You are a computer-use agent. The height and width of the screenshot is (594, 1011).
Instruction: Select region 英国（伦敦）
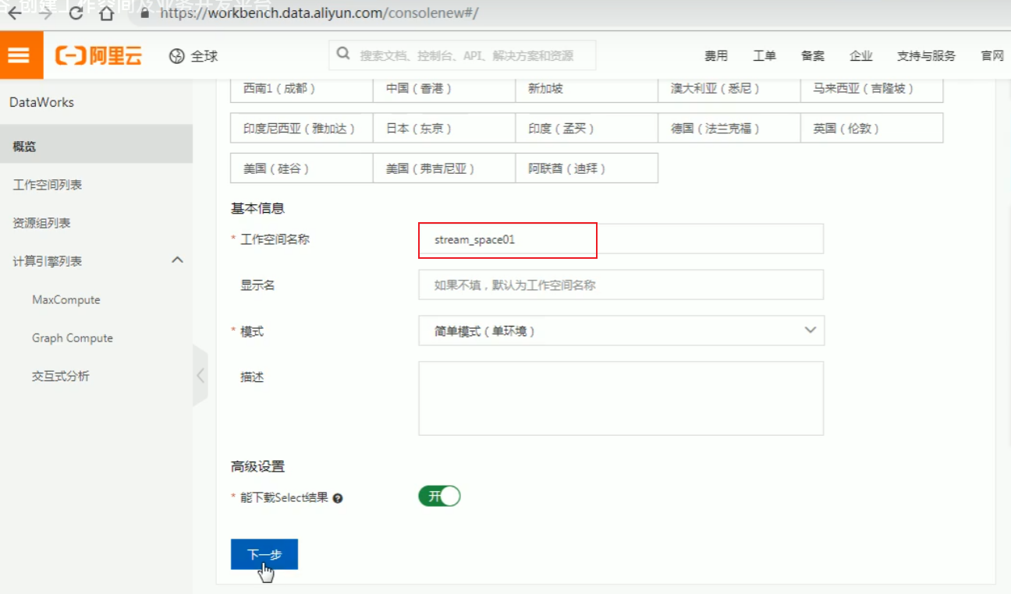(872, 128)
